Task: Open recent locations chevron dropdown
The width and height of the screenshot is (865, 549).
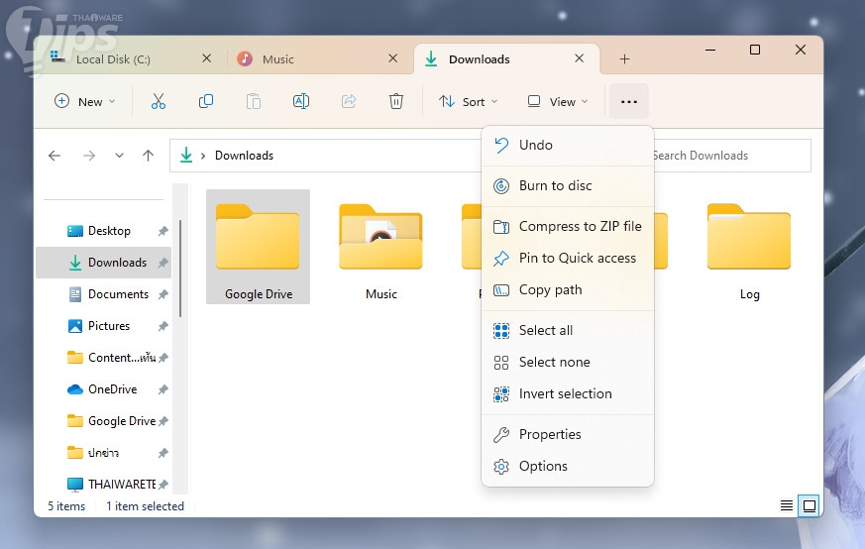Action: [x=119, y=156]
